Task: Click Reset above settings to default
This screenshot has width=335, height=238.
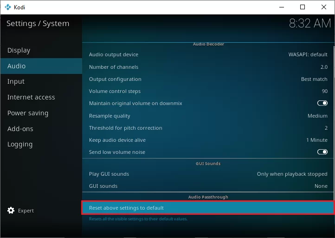Action: [x=208, y=208]
